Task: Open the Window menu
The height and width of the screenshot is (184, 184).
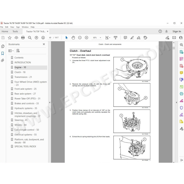Action: [25, 27]
